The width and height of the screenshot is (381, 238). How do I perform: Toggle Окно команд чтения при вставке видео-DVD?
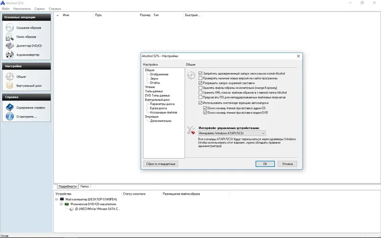coord(205,113)
